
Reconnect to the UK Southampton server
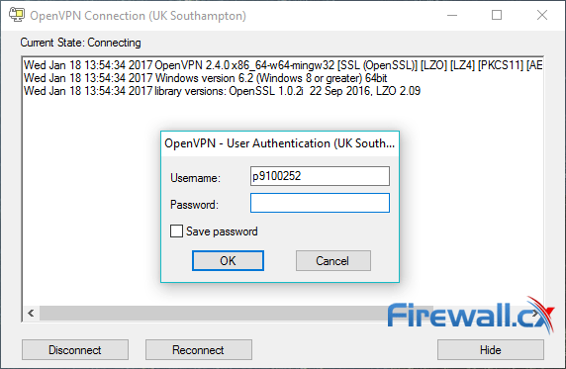click(199, 350)
